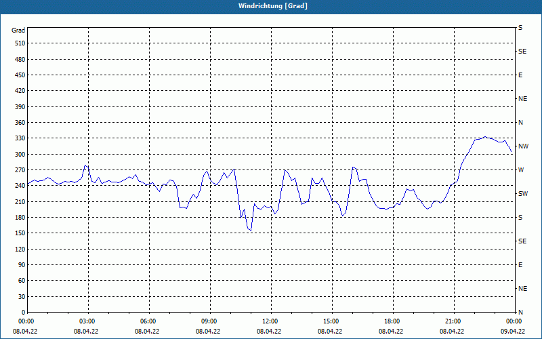542x339 pixels.
Task: Click the W compass label on the right axis
Action: (521, 170)
